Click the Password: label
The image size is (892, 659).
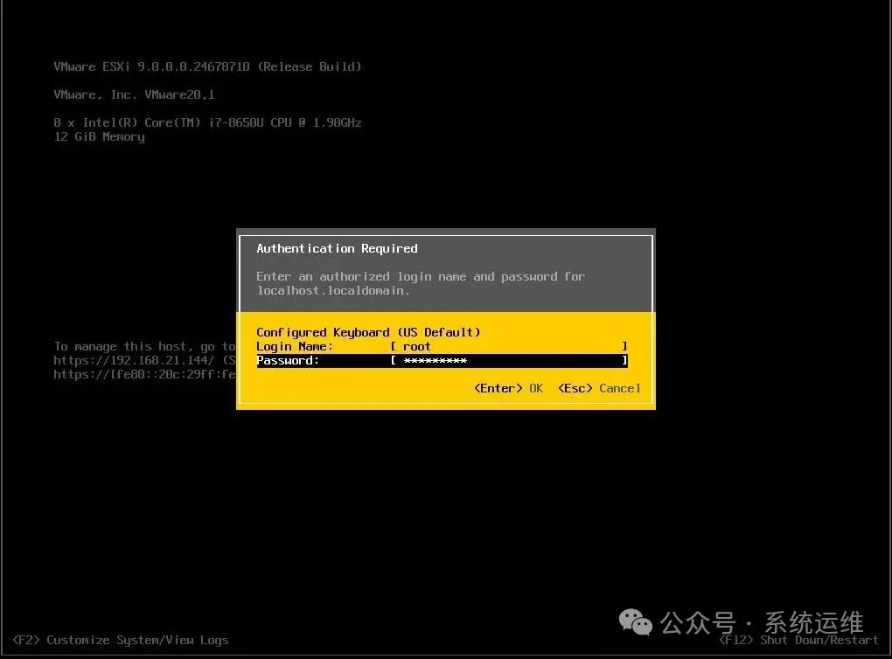click(x=288, y=360)
